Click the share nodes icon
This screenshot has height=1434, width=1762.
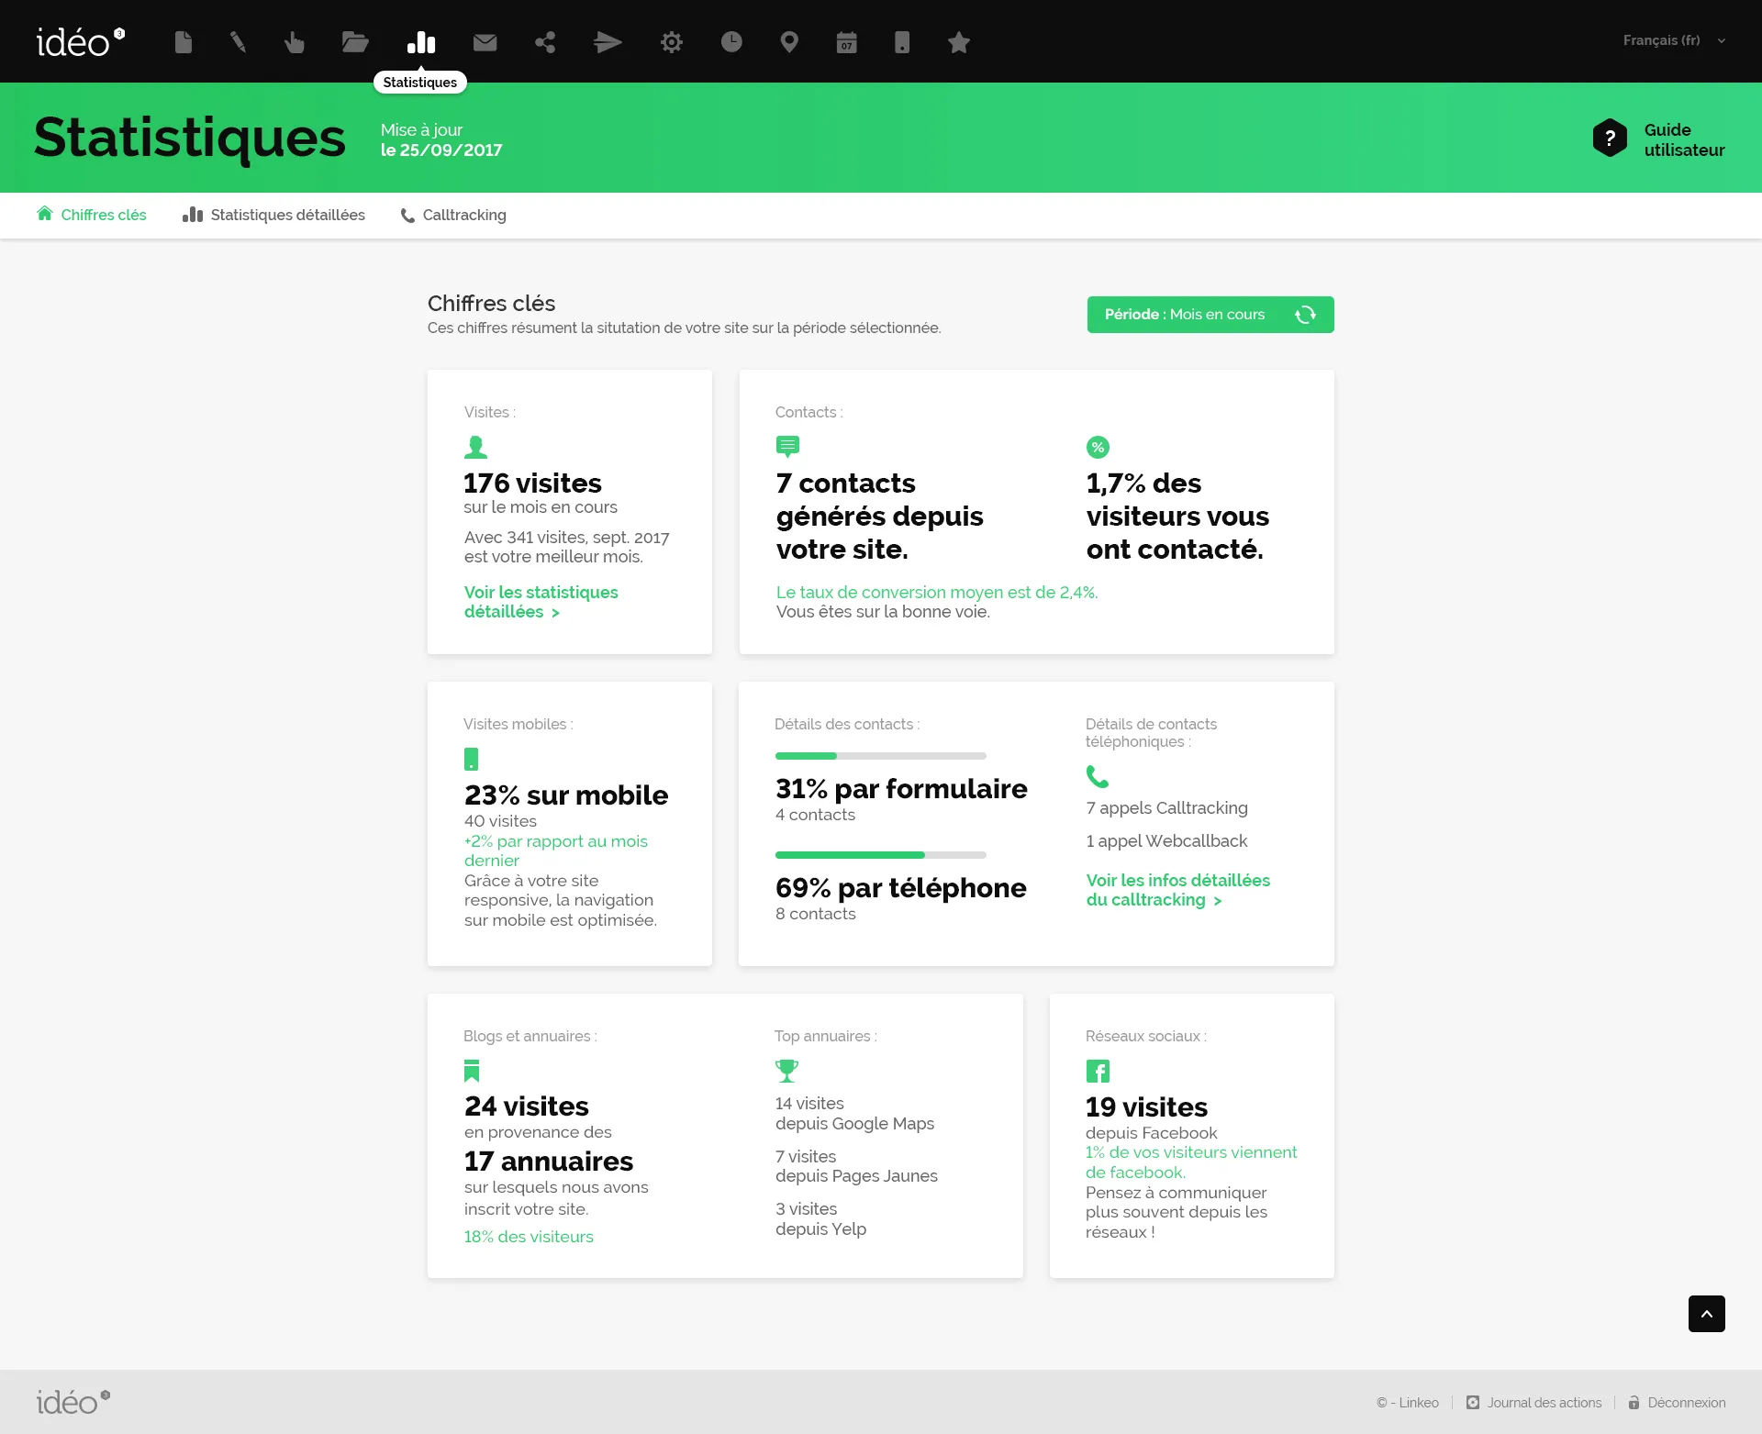pos(545,42)
